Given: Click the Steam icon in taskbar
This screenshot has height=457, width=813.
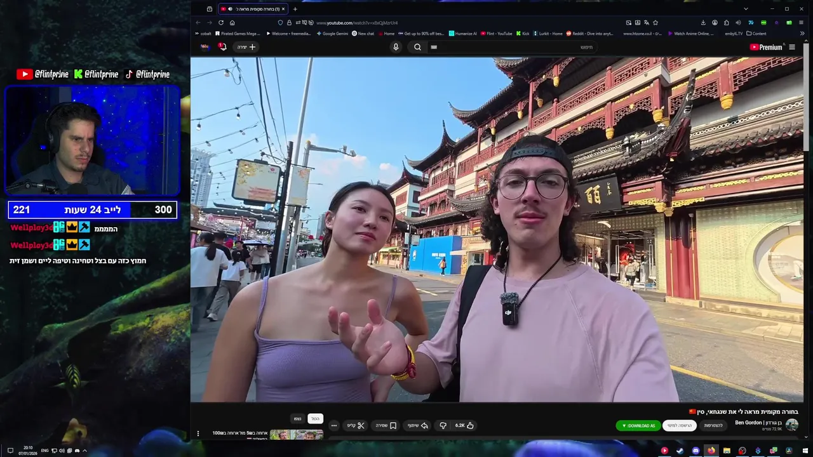Looking at the screenshot, I should coord(680,451).
